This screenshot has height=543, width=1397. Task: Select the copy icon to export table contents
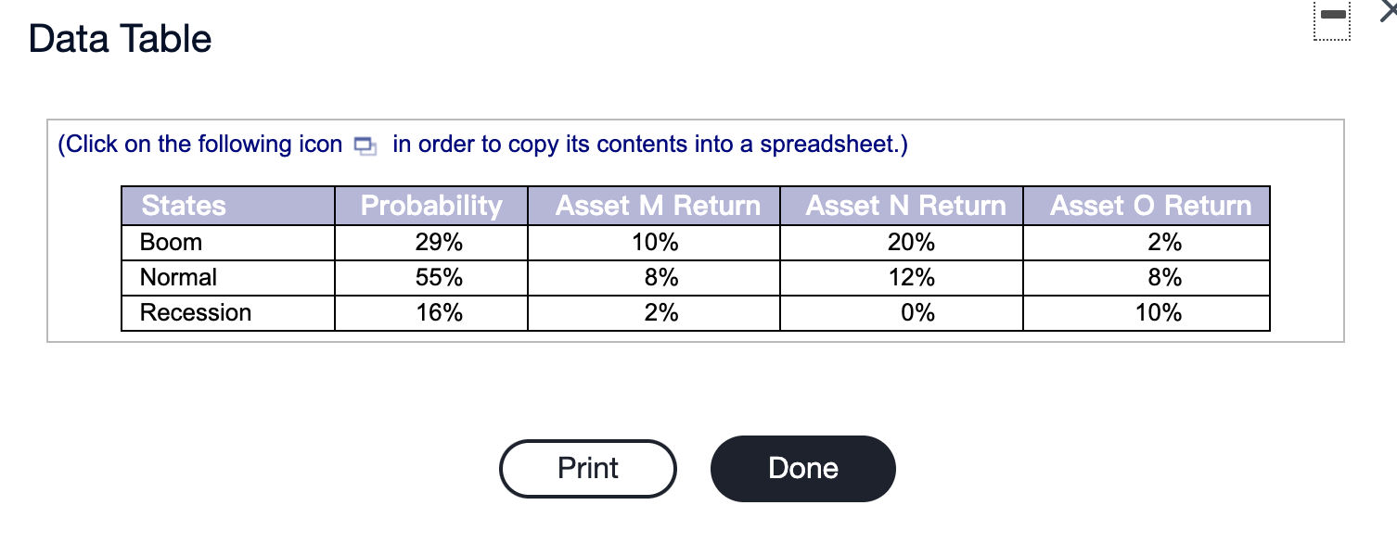[x=365, y=145]
